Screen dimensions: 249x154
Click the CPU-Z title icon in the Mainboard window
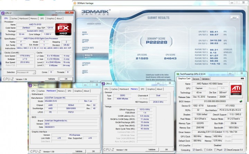pos(30,85)
